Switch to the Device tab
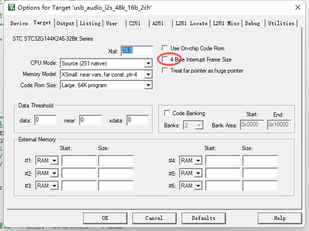The image size is (309, 231). 19,23
